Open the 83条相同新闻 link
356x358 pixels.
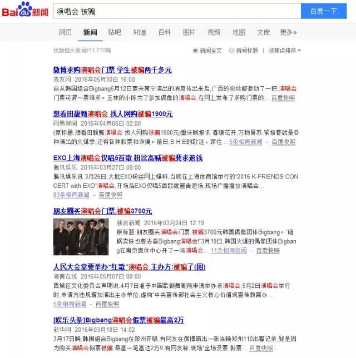pyautogui.click(x=71, y=195)
